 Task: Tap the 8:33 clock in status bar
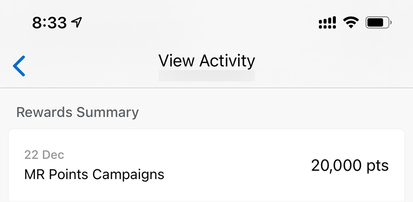[x=50, y=23]
